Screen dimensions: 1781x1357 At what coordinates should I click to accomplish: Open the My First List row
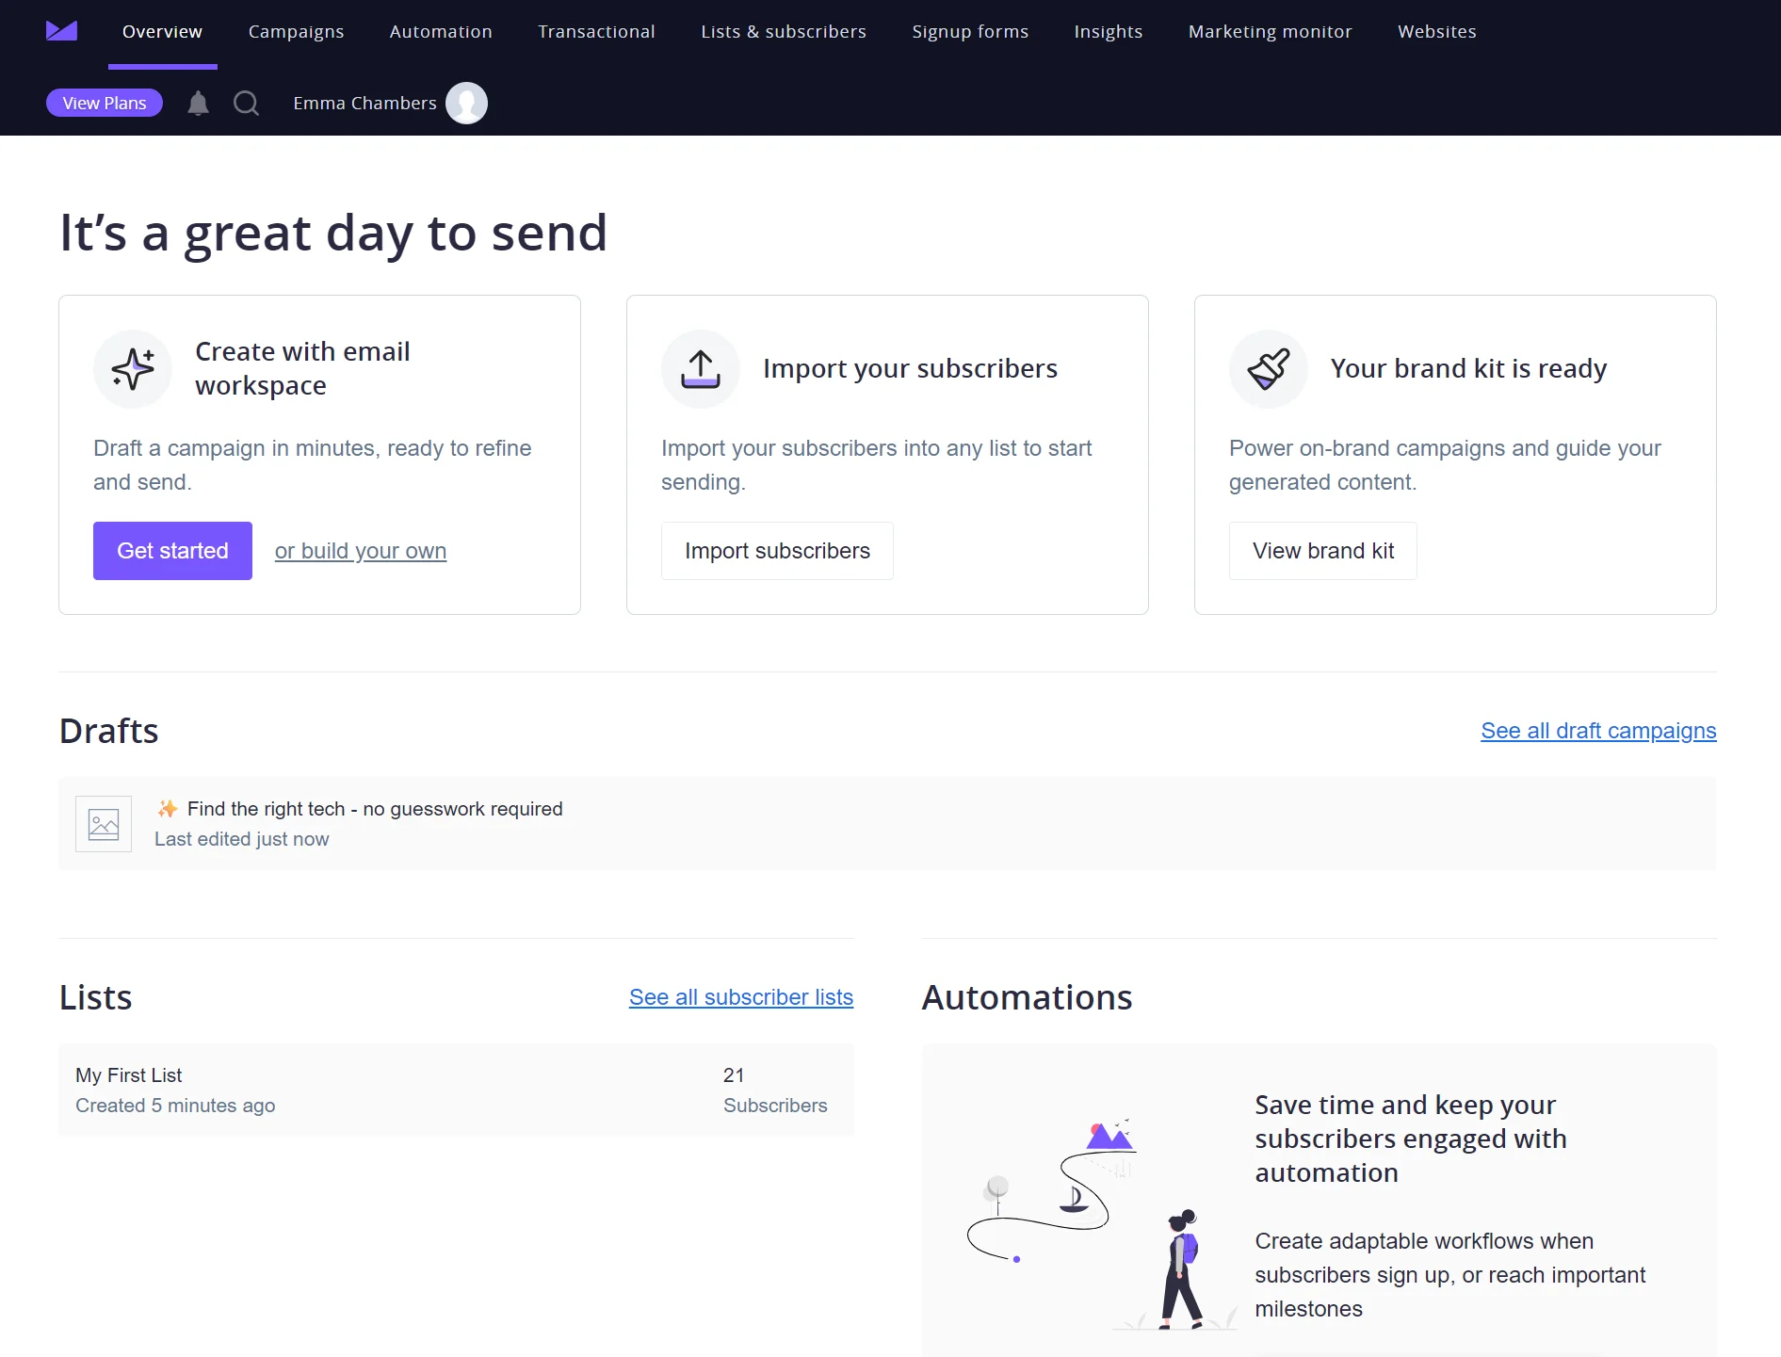tap(456, 1090)
